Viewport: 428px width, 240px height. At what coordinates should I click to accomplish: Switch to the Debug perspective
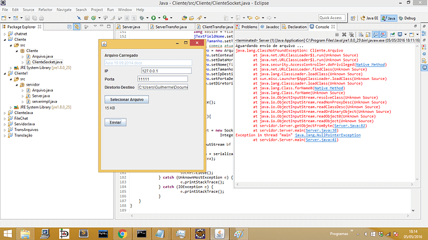(x=407, y=18)
